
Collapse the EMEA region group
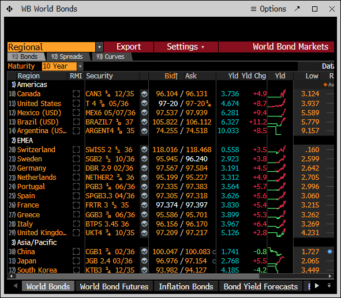click(x=22, y=141)
